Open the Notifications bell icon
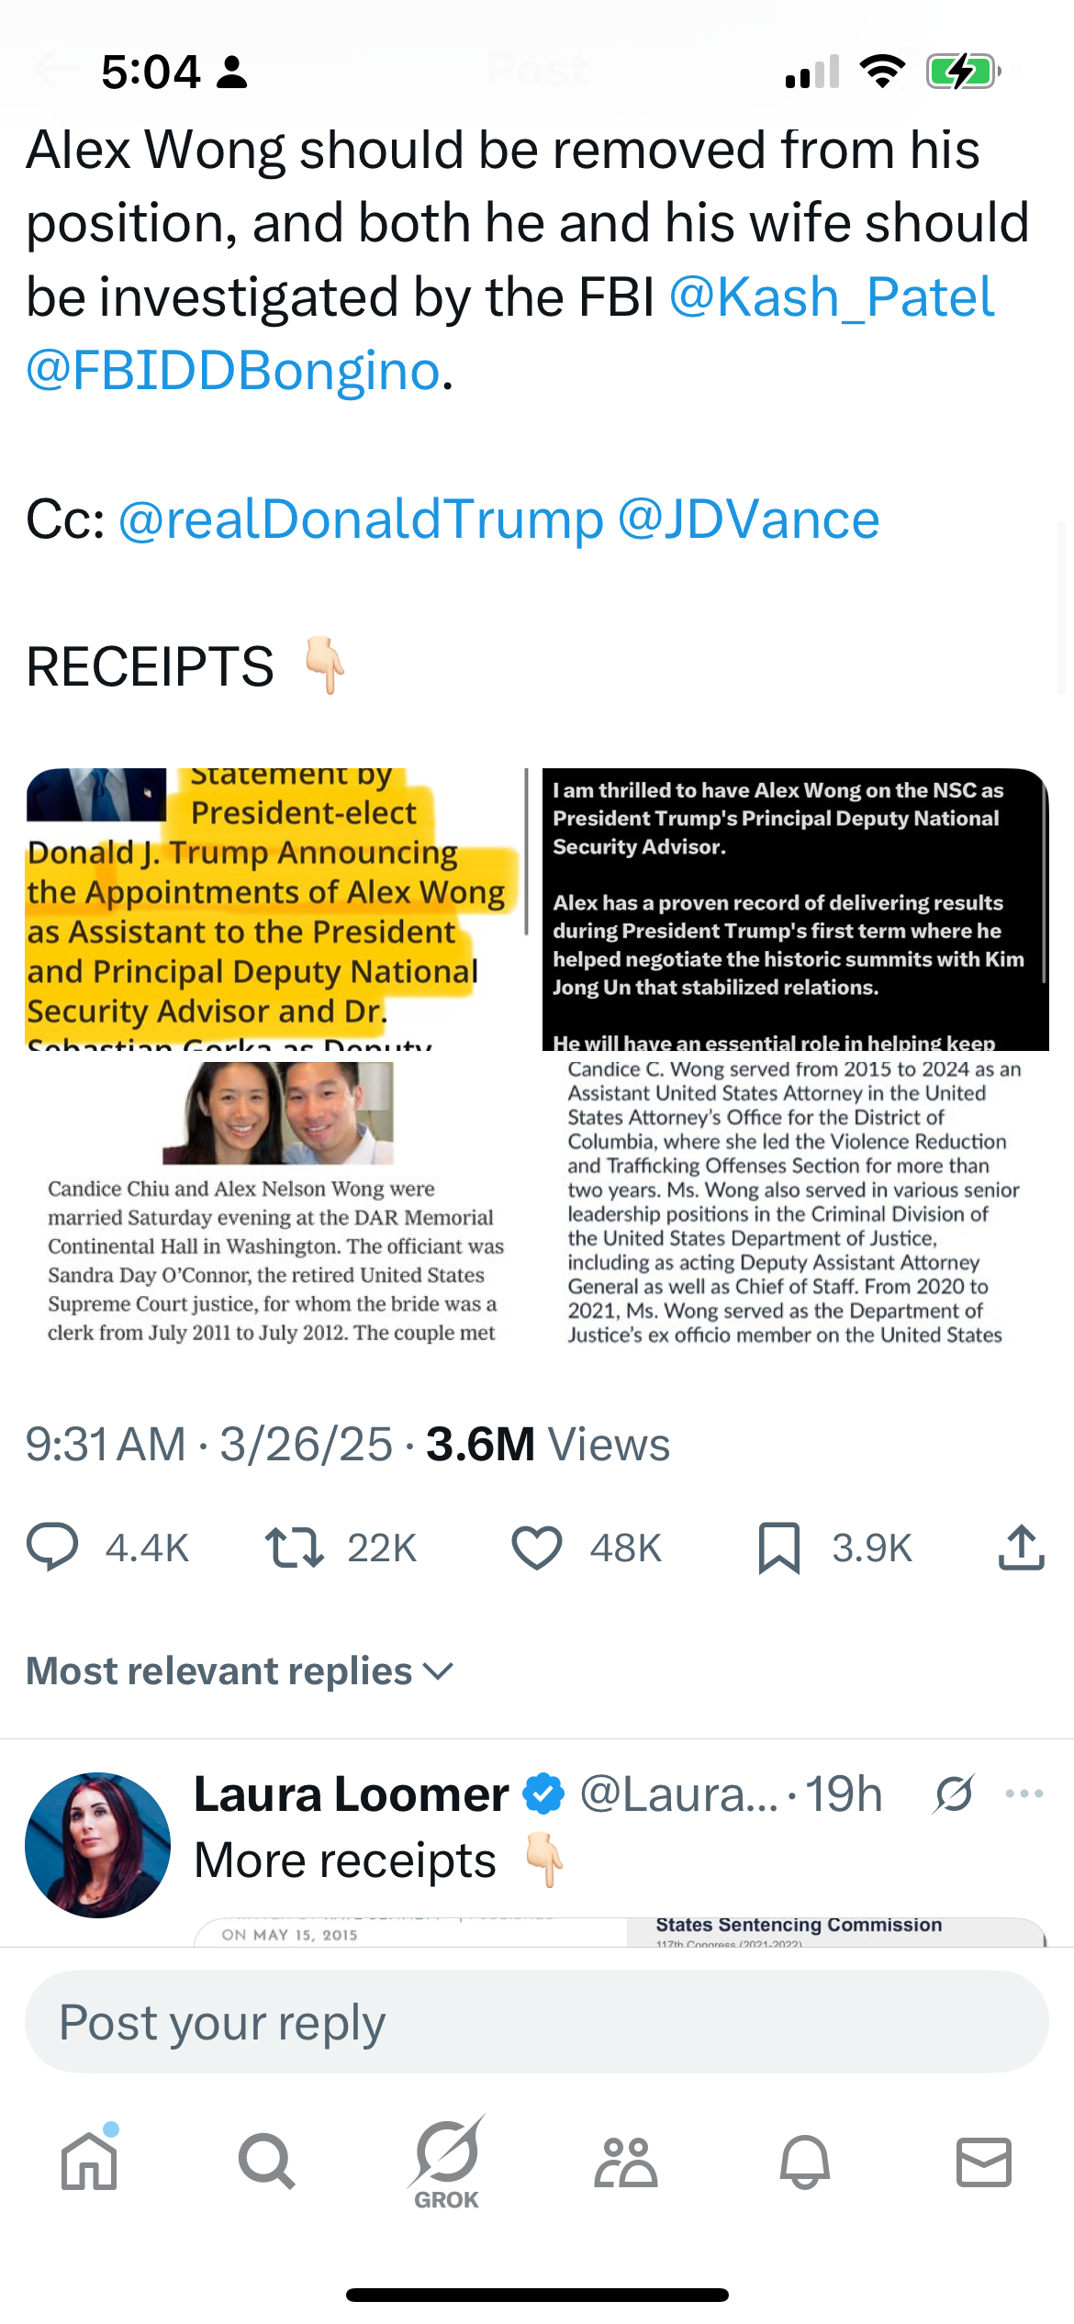 point(805,2161)
